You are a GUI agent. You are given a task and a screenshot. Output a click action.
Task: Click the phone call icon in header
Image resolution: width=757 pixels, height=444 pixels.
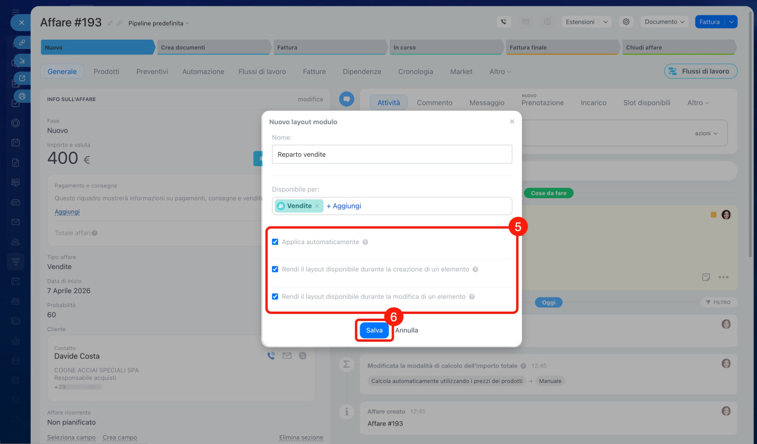[503, 22]
